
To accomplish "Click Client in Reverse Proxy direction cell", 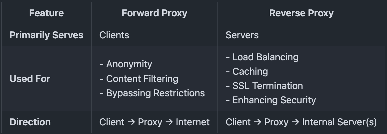I will [238, 122].
